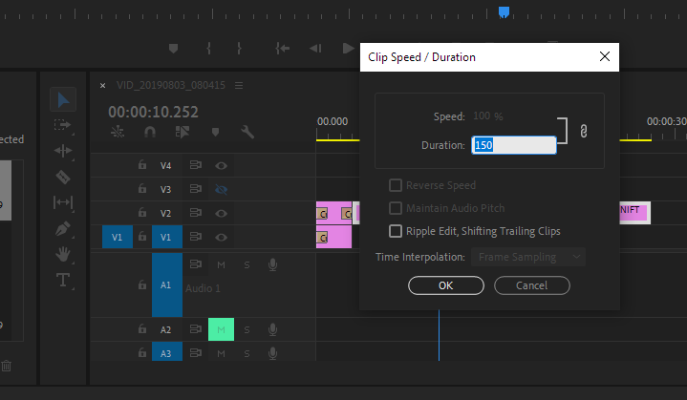Select the Selection arrow tool

[x=63, y=100]
